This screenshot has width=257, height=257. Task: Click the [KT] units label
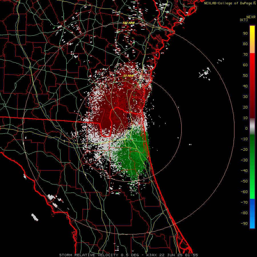(x=244, y=20)
